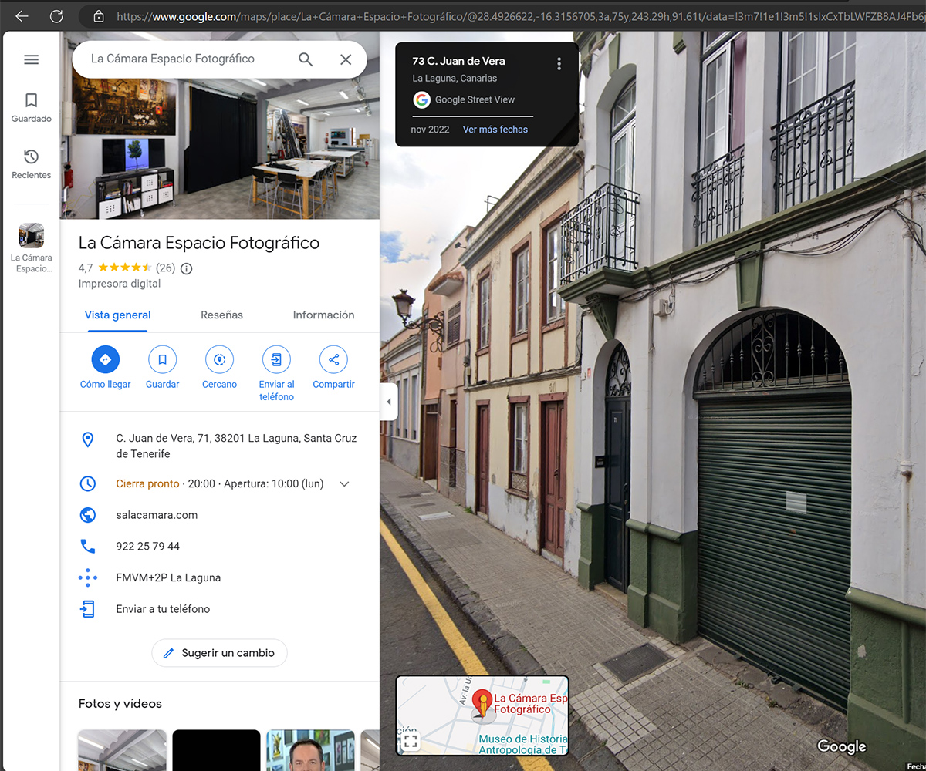This screenshot has width=926, height=771.
Task: Click the search magnifier icon
Action: (306, 59)
